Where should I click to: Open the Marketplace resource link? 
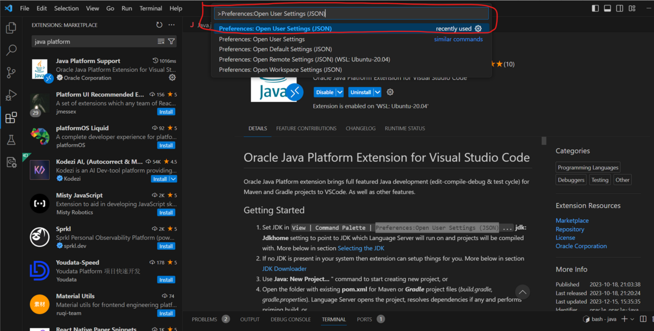coord(572,220)
